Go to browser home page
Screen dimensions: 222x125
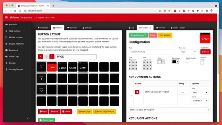click(x=20, y=11)
